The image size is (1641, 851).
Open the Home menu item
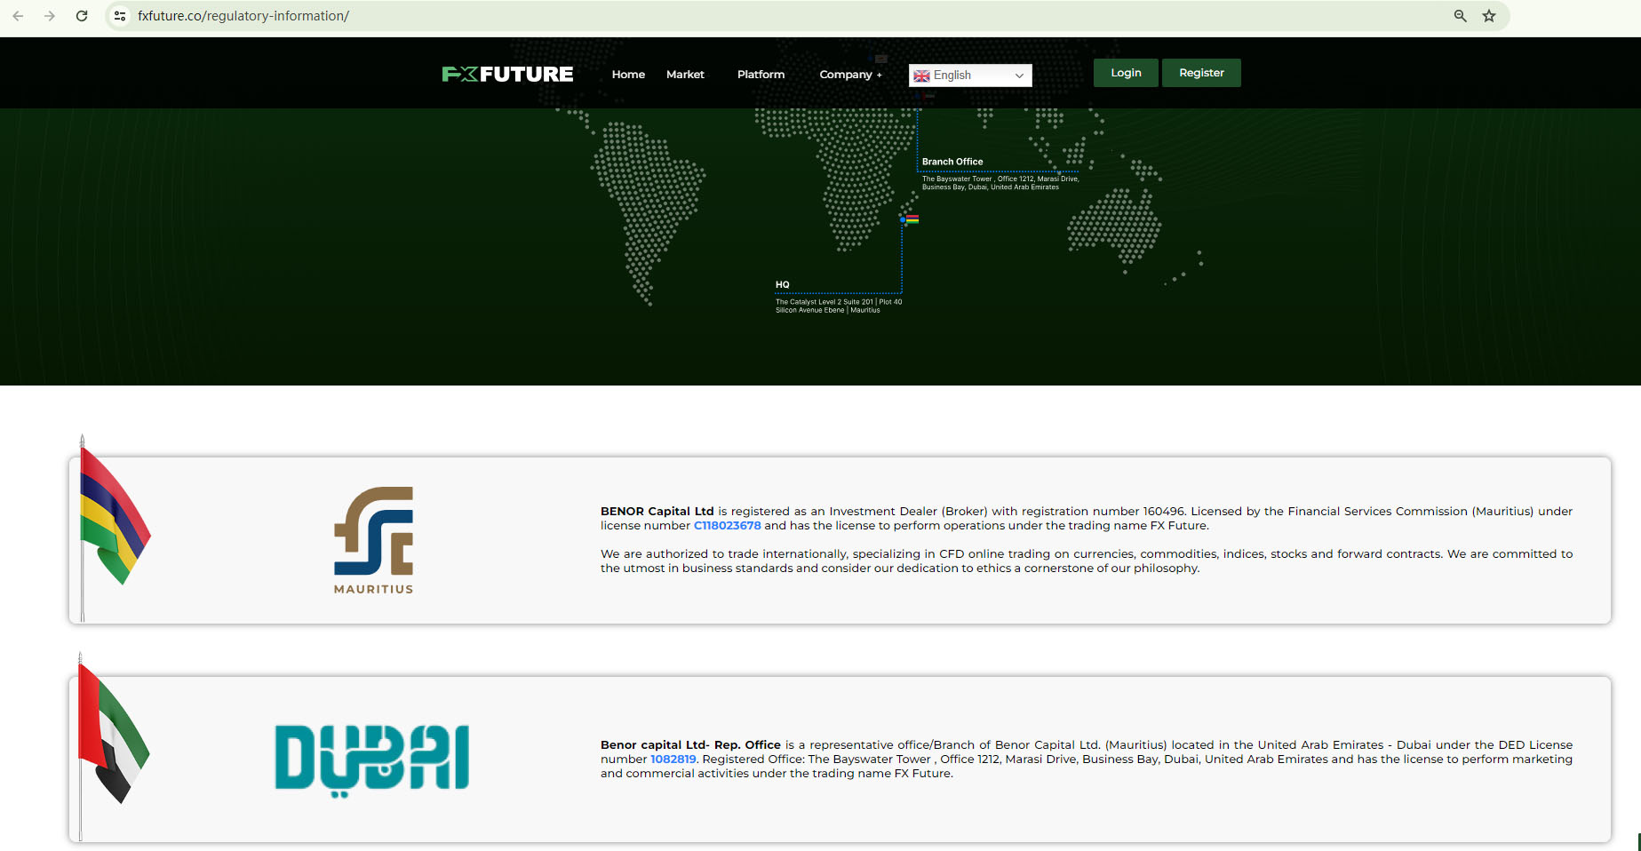coord(628,75)
